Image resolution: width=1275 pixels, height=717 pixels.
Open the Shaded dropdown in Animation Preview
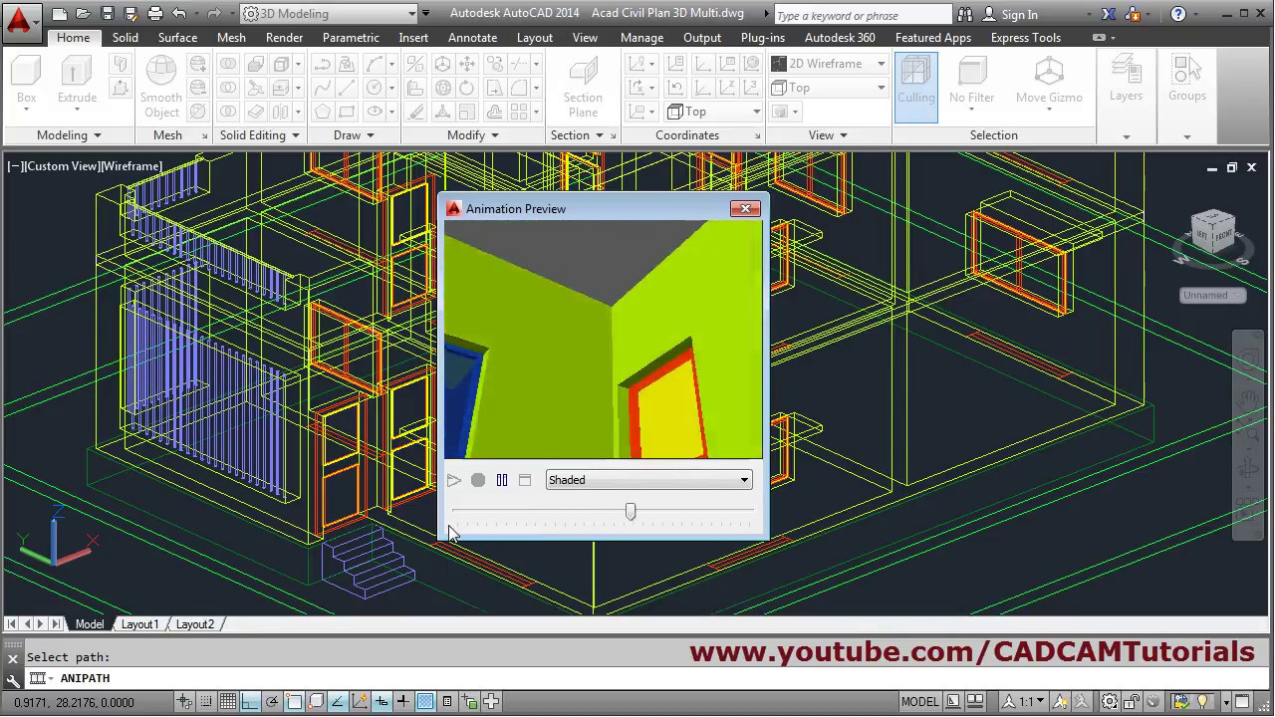click(648, 480)
